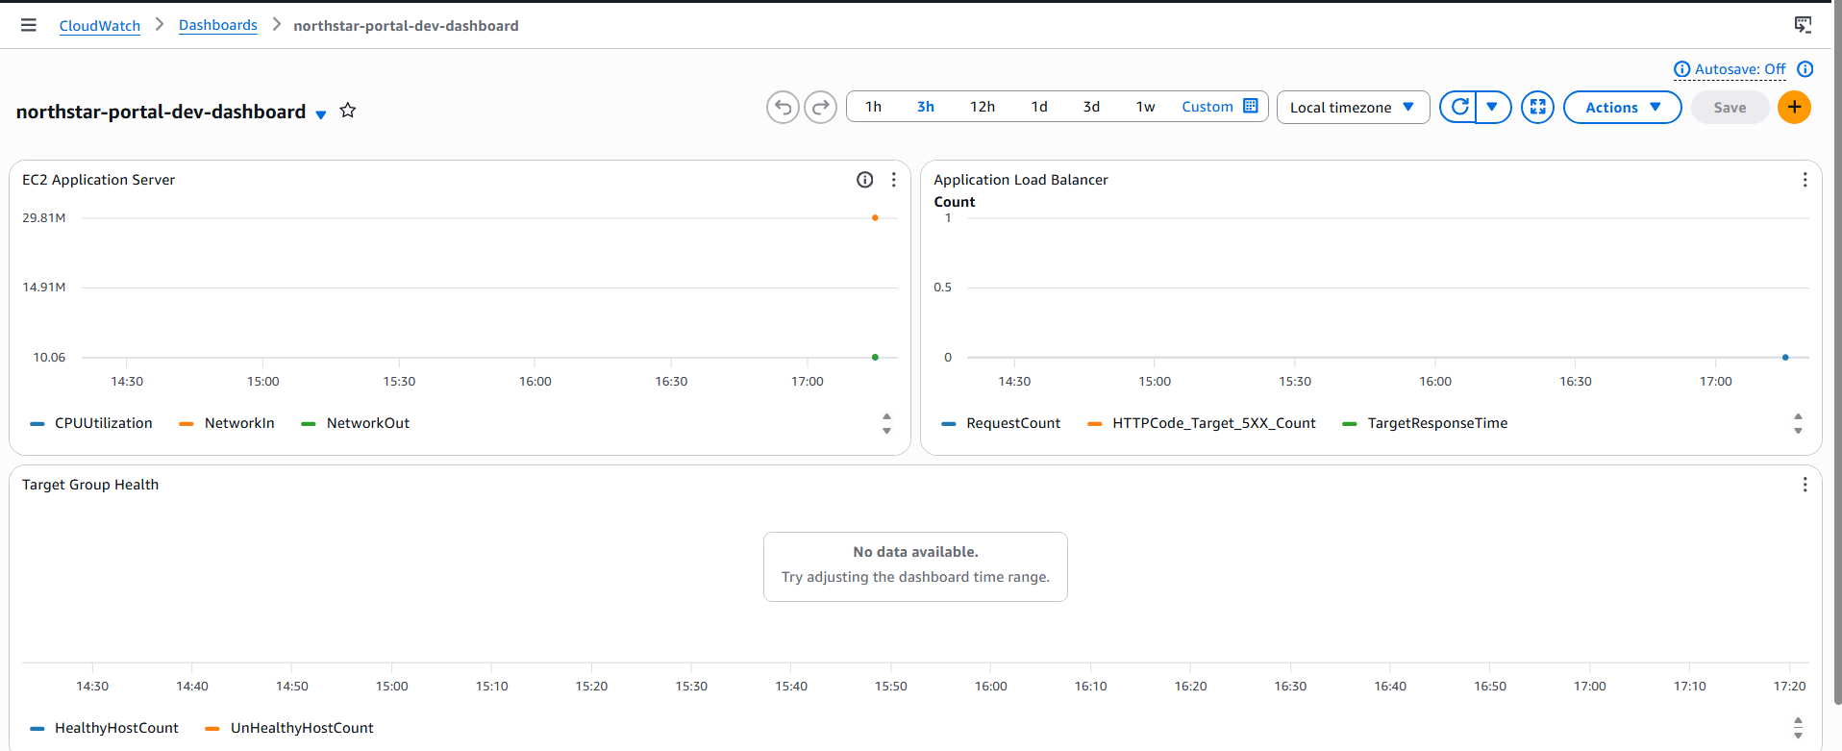Click the Target Group legend scroll arrows

tap(1798, 728)
